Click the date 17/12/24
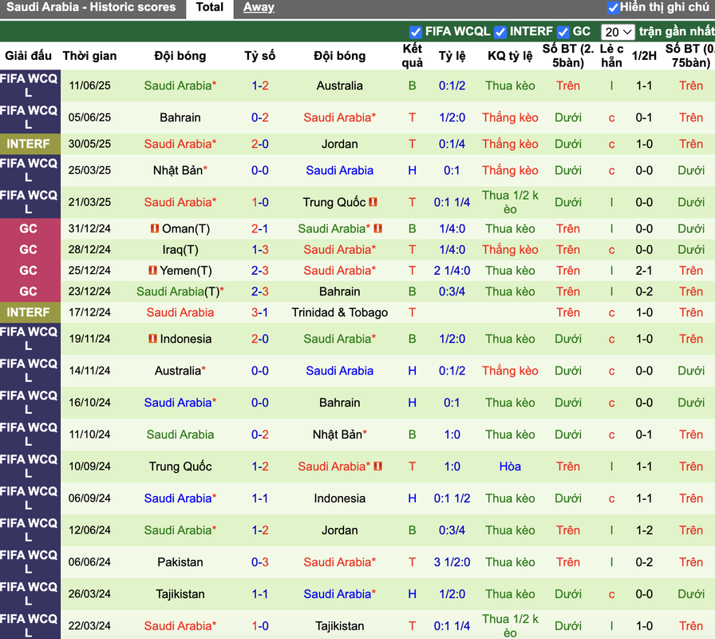The height and width of the screenshot is (639, 715). tap(89, 312)
